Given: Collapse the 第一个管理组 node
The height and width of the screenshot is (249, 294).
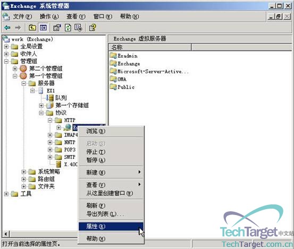Looking at the screenshot, I should (x=15, y=76).
